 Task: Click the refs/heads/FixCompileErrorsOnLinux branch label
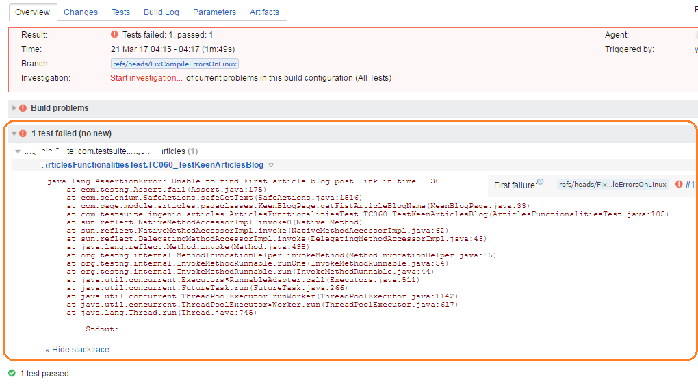point(174,64)
